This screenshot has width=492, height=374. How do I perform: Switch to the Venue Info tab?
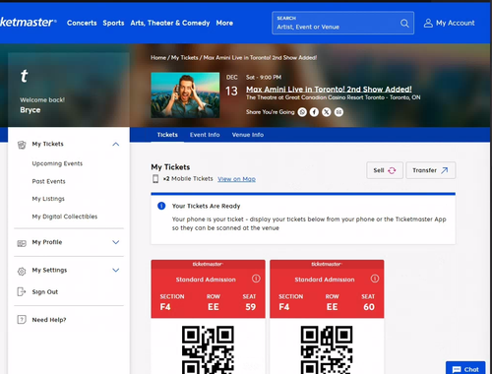point(248,135)
